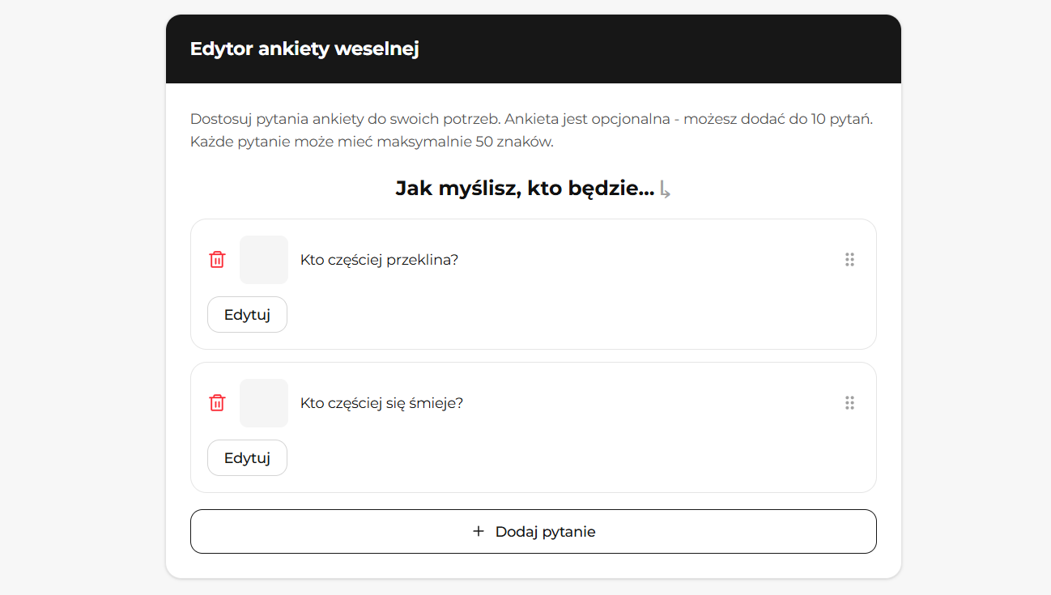Open Edytuj for 'Kto częściej się śmieje?'
Viewport: 1051px width, 595px height.
(247, 457)
